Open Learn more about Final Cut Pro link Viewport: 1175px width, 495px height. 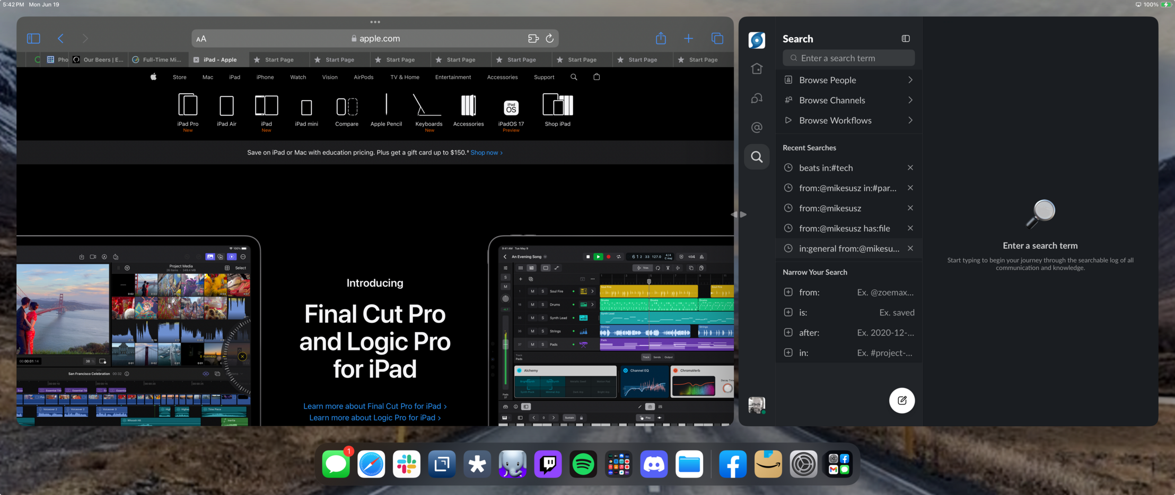(375, 406)
